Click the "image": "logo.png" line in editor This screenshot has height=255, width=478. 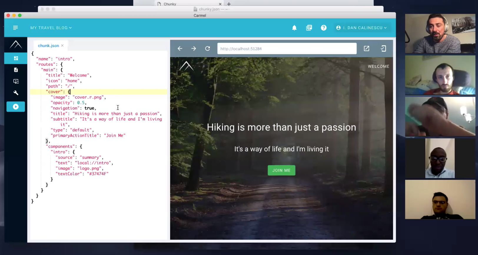pyautogui.click(x=79, y=168)
